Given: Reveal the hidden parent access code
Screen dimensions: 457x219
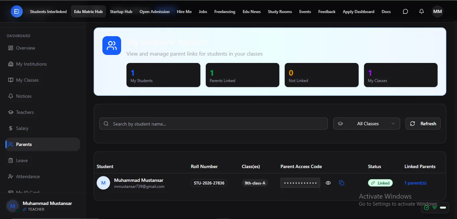Looking at the screenshot, I should (328, 183).
